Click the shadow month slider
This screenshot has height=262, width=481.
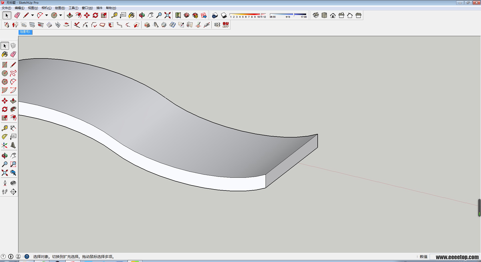point(248,14)
